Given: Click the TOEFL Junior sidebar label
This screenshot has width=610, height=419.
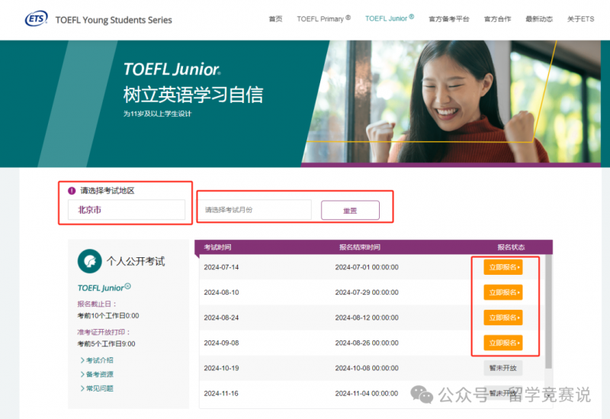Looking at the screenshot, I should pyautogui.click(x=104, y=288).
